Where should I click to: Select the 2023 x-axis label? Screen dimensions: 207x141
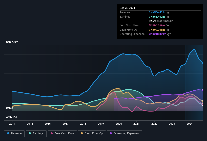172,124
